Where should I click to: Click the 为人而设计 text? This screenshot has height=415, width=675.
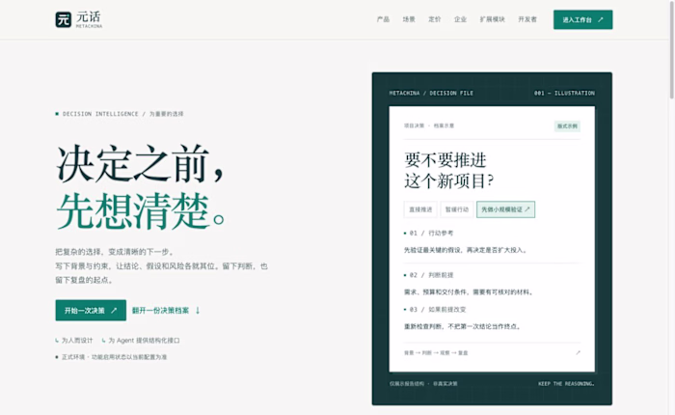click(x=77, y=341)
